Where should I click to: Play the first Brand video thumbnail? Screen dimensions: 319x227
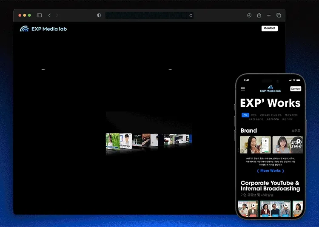[255, 145]
